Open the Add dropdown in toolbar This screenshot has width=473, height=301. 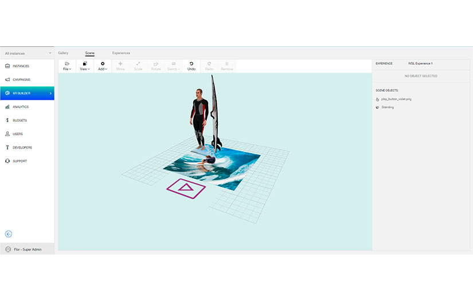(x=103, y=66)
